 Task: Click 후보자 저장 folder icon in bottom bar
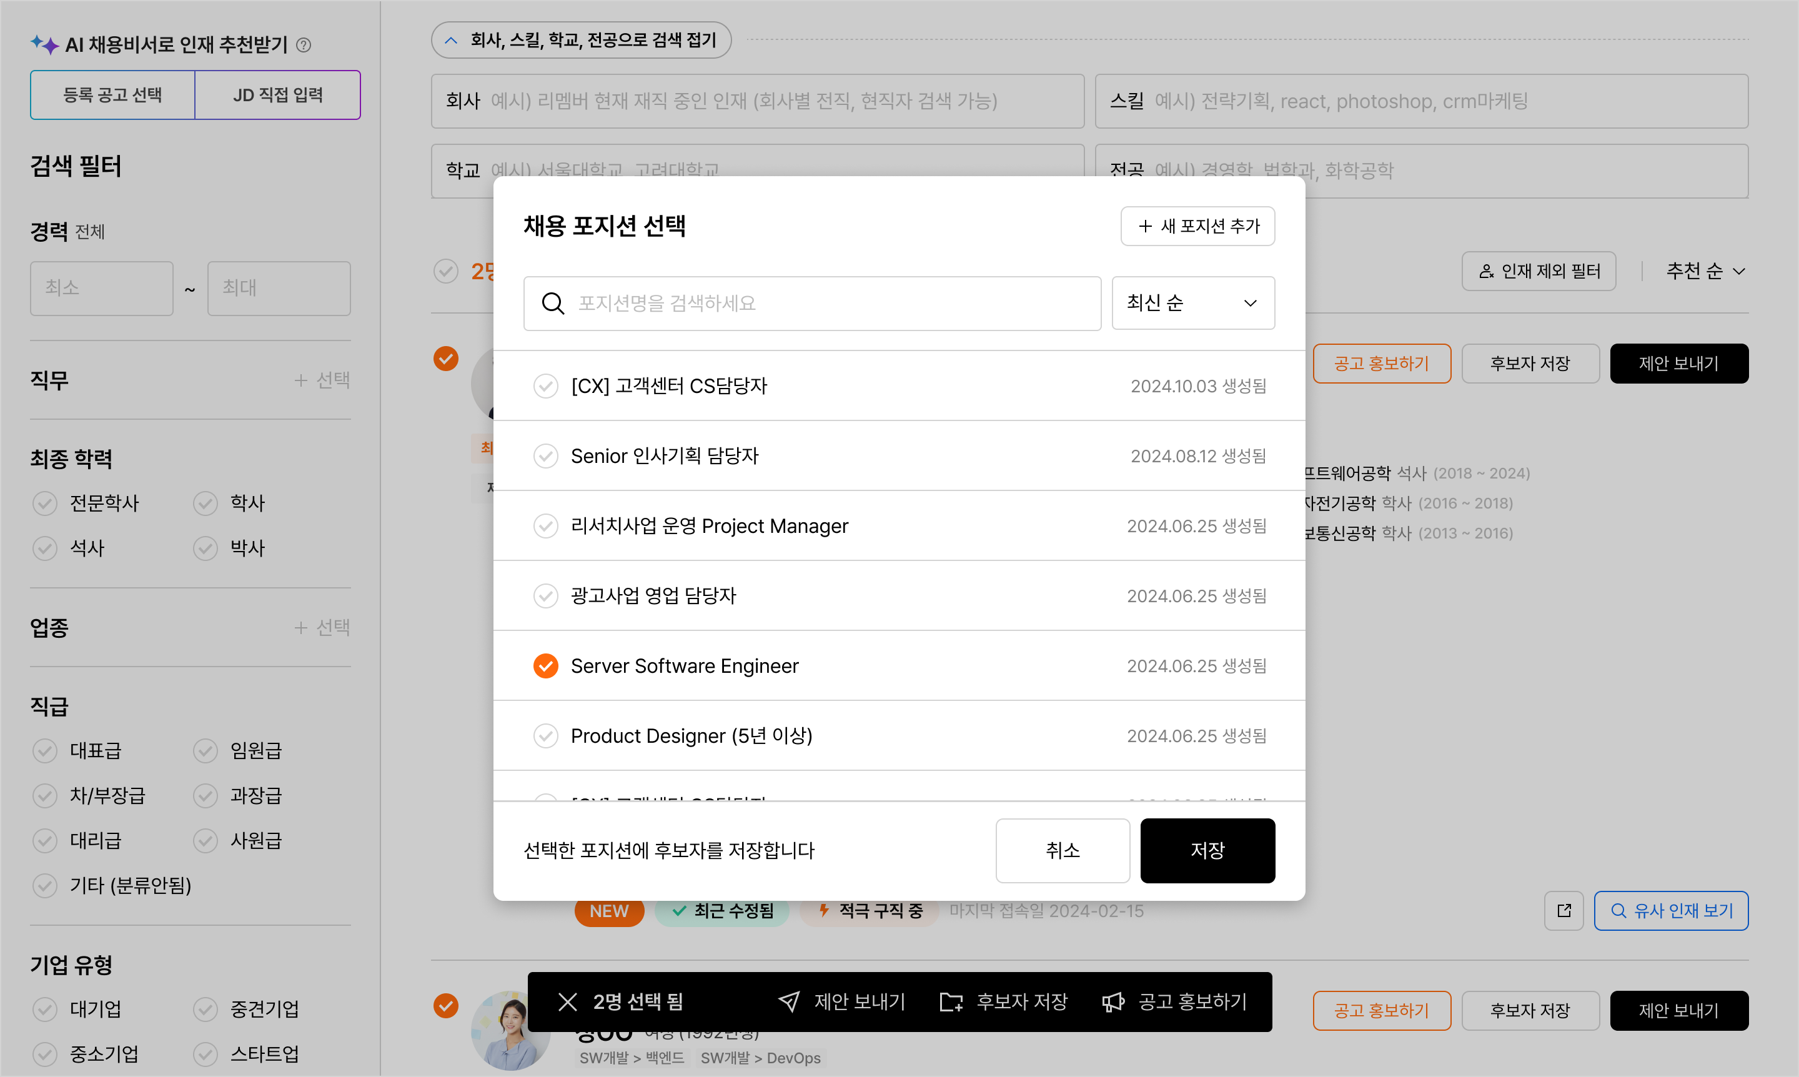pos(951,1002)
